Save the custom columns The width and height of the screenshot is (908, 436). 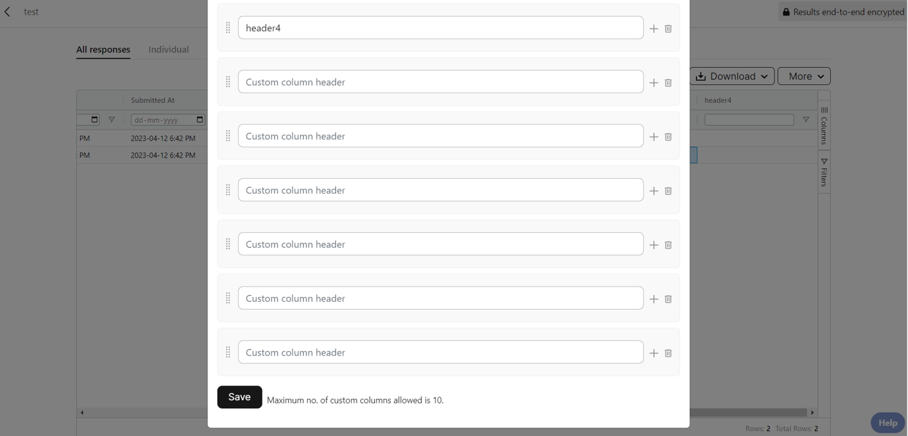[239, 397]
